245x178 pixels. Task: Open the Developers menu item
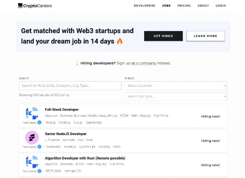click(x=144, y=6)
